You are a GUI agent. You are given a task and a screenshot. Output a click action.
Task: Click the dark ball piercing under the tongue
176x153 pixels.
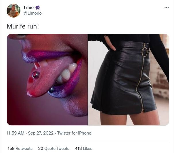click(x=52, y=90)
